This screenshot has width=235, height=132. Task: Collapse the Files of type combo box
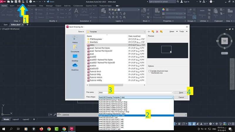(172, 97)
